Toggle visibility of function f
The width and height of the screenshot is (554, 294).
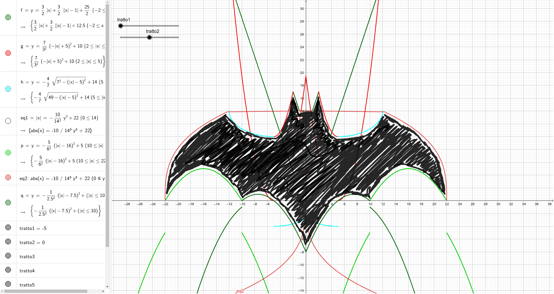tap(8, 17)
